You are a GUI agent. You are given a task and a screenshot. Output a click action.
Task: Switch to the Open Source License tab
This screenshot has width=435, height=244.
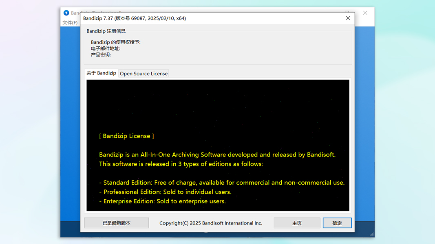coord(144,74)
